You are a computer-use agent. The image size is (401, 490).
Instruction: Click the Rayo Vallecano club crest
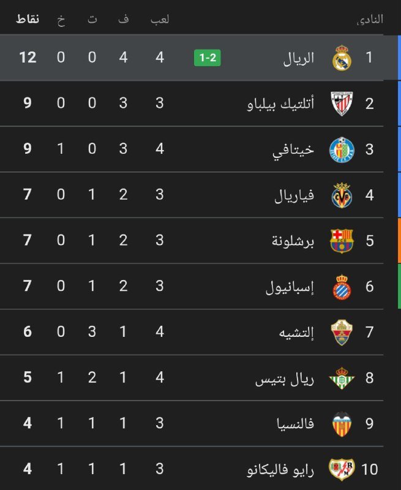342,470
